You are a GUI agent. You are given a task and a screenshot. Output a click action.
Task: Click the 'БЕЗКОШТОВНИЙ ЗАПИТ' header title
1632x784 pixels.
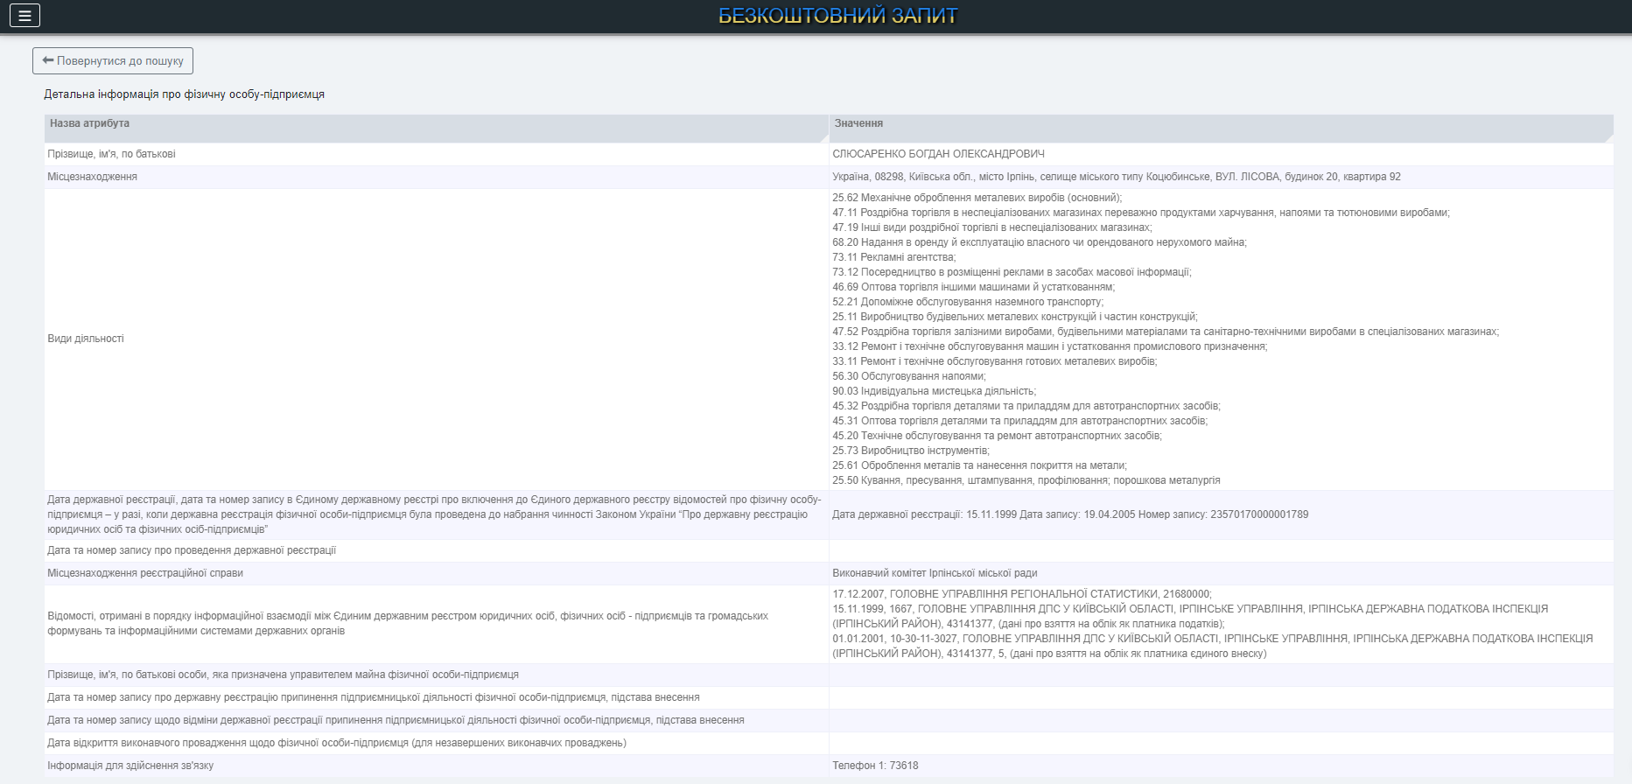(x=837, y=16)
